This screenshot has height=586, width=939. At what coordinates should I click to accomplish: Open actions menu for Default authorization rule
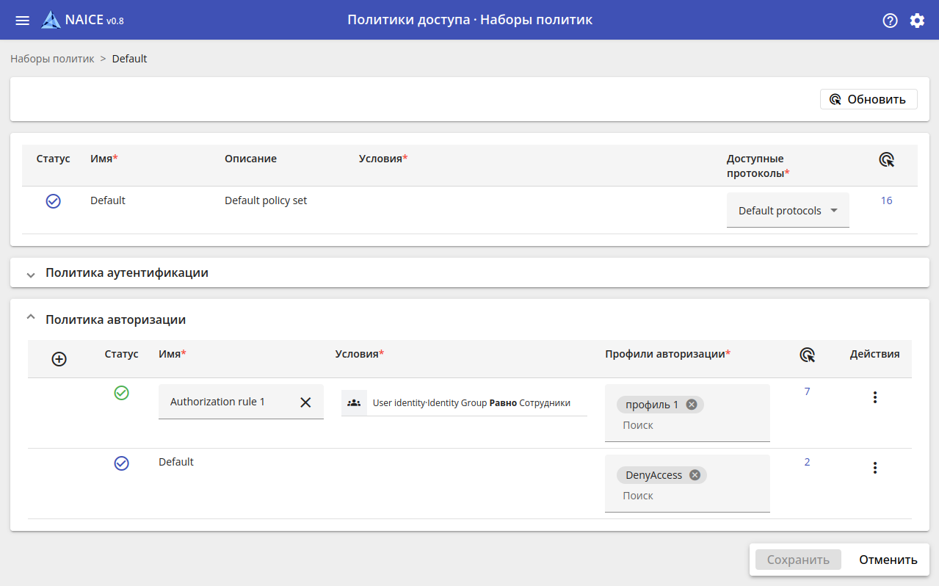(x=874, y=468)
